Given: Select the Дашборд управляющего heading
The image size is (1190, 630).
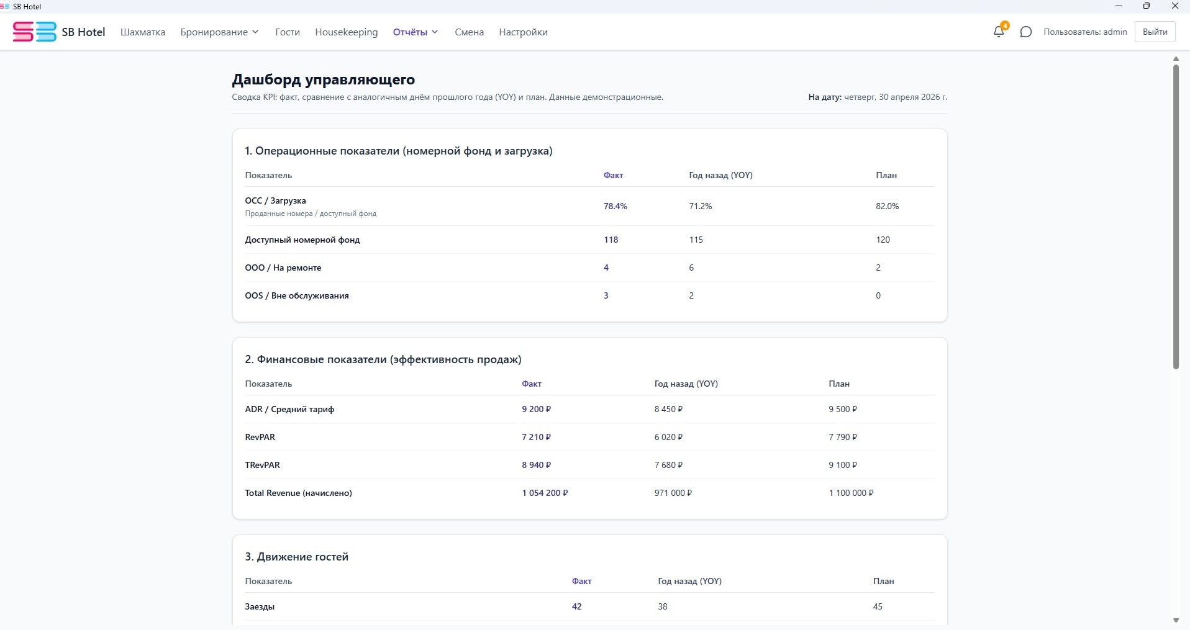Looking at the screenshot, I should [323, 79].
